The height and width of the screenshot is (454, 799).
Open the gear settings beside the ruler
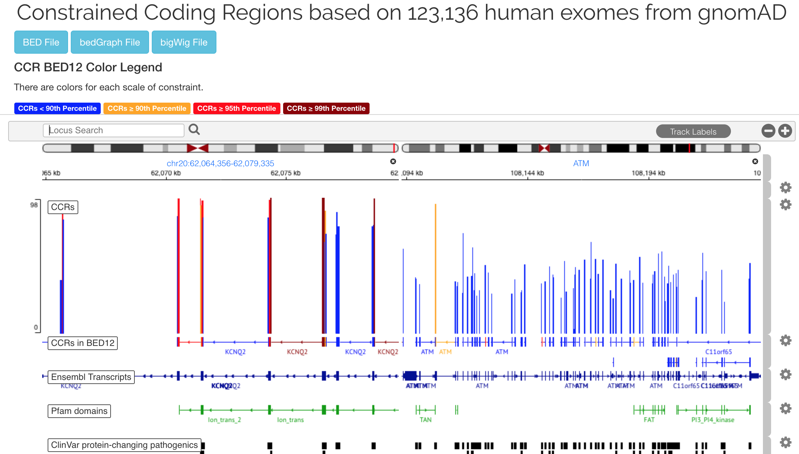pos(785,187)
